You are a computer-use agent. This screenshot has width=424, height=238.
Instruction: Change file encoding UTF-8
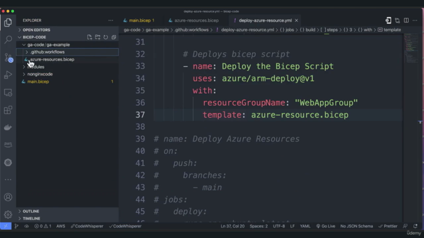279,226
